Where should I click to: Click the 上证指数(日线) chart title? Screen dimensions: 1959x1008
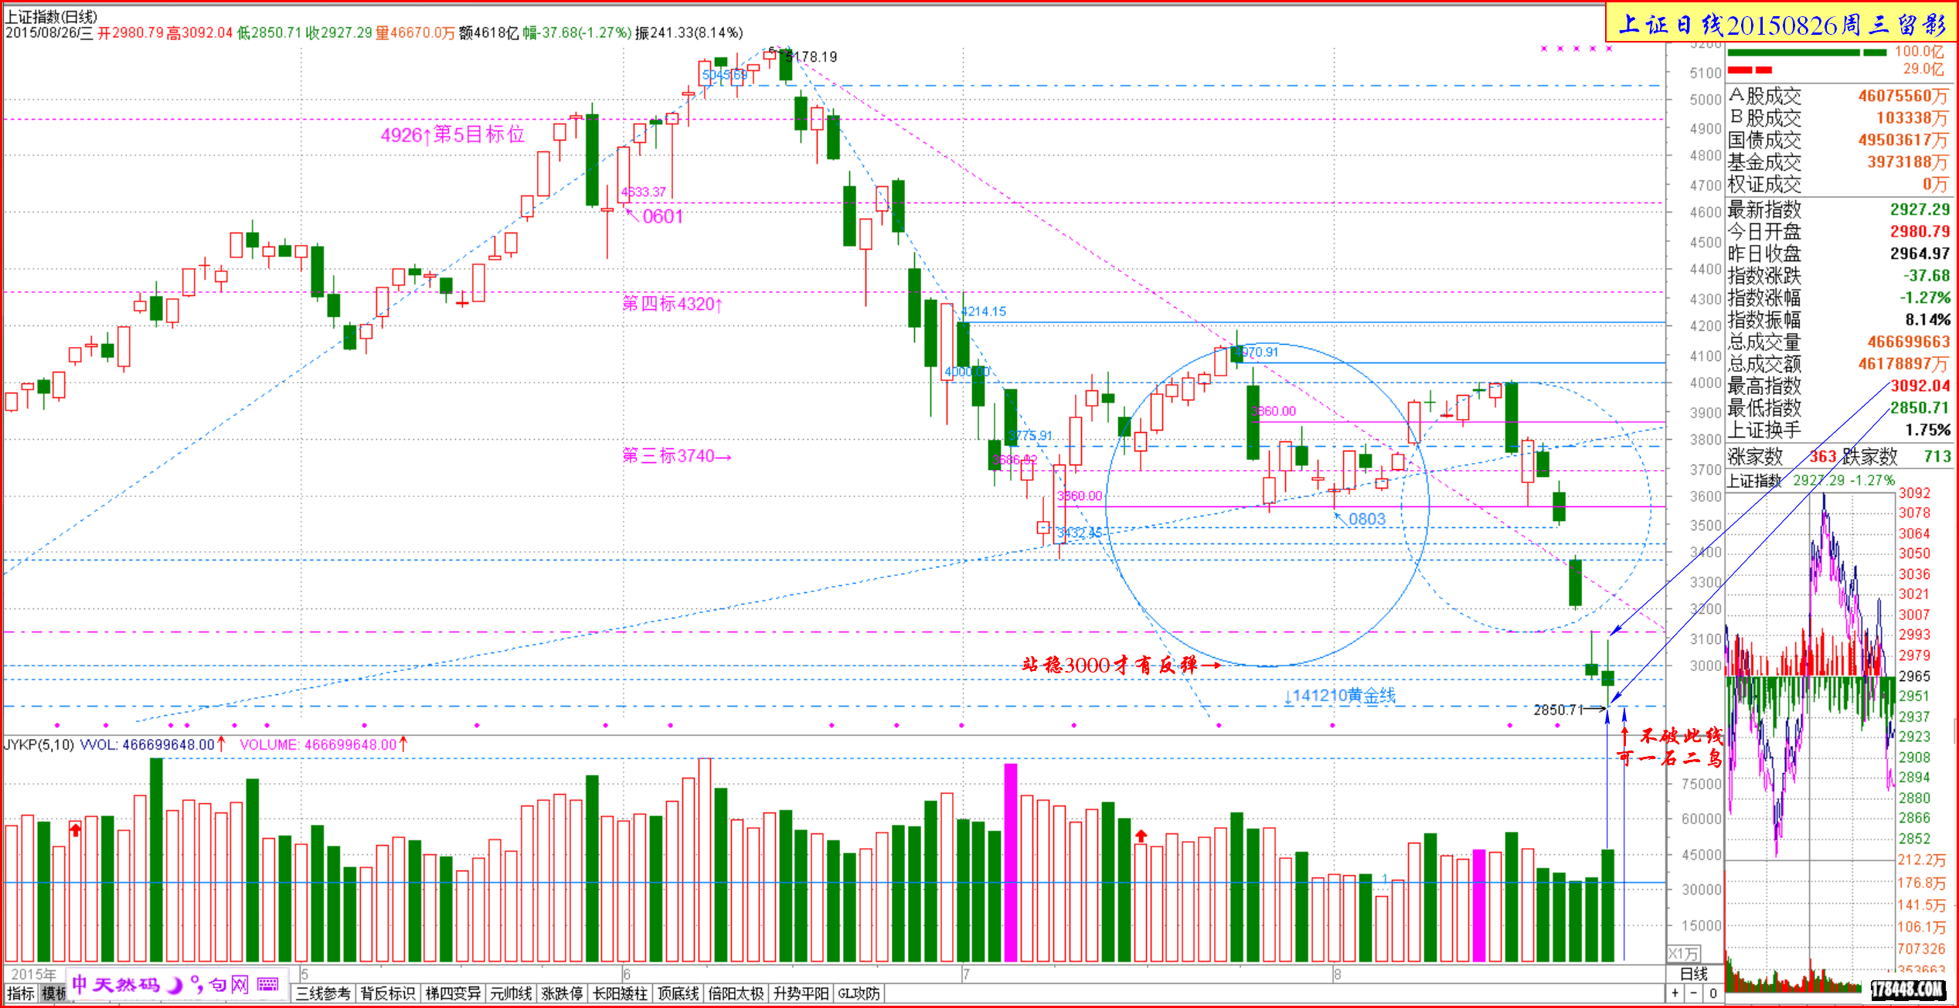(x=52, y=16)
